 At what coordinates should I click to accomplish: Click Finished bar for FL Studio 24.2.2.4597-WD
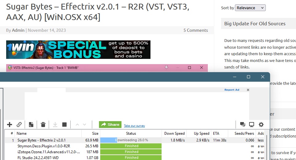tap(131, 158)
